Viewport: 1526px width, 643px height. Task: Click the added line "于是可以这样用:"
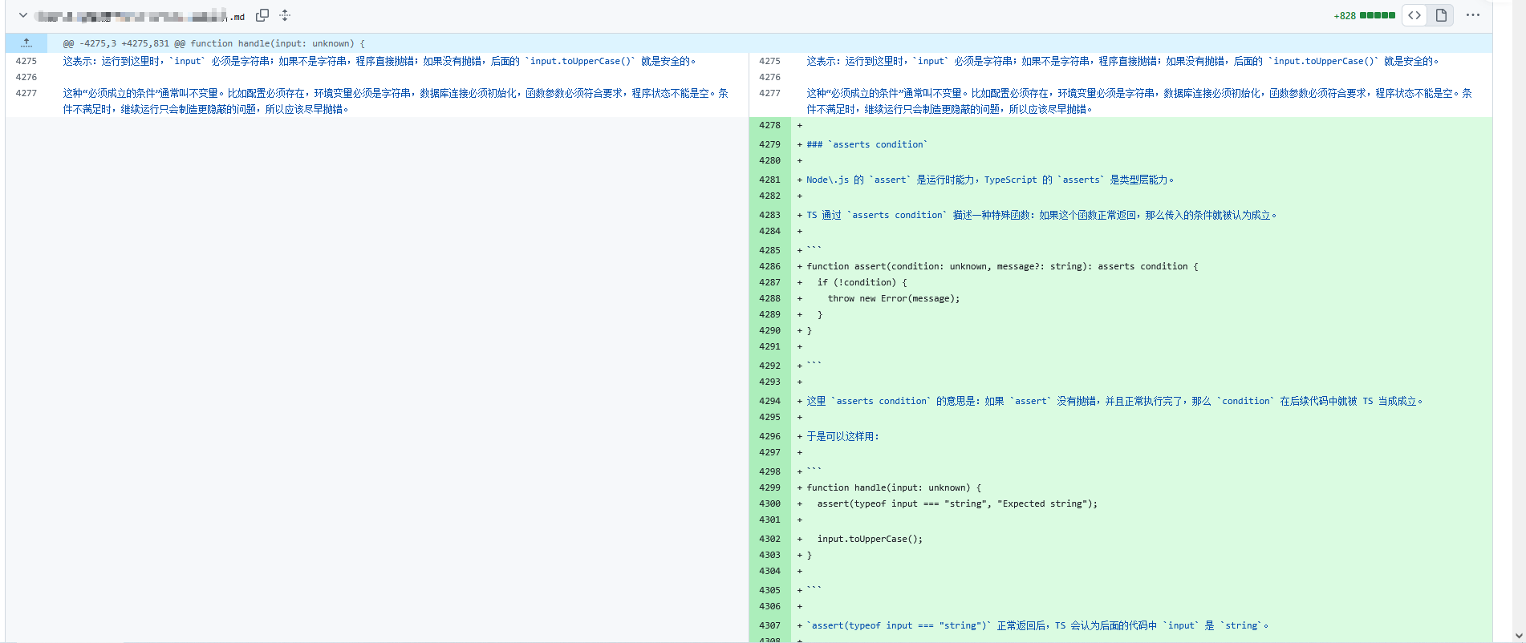tap(843, 436)
